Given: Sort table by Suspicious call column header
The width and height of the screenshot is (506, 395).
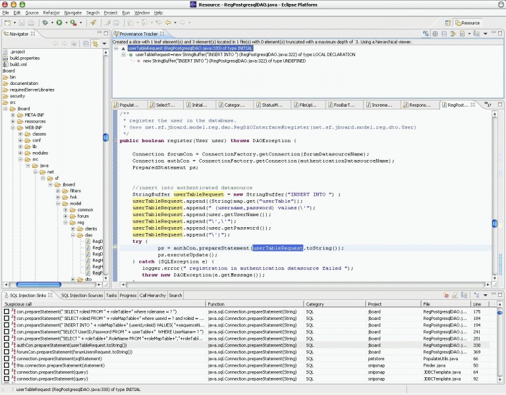Looking at the screenshot, I should [x=104, y=304].
